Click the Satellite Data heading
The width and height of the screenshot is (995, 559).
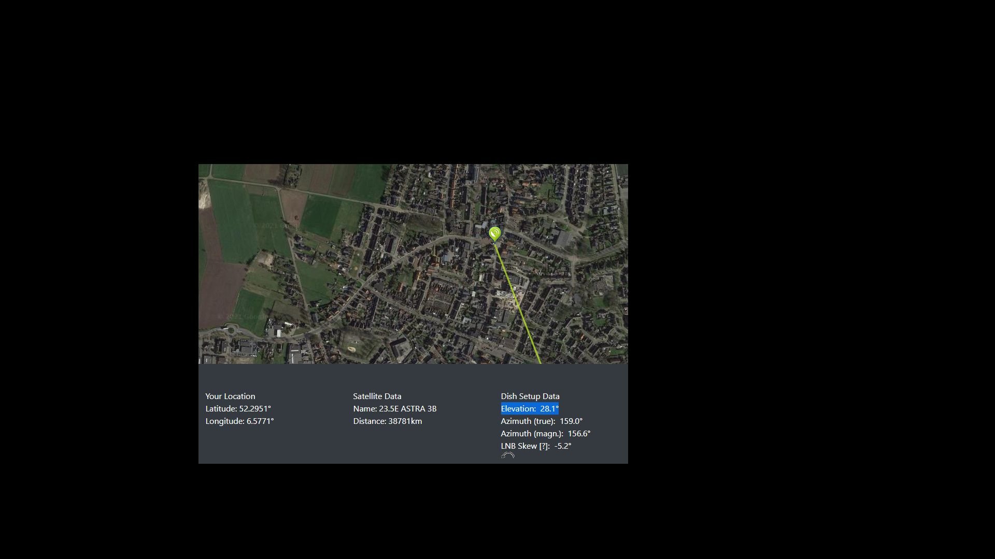coord(377,396)
